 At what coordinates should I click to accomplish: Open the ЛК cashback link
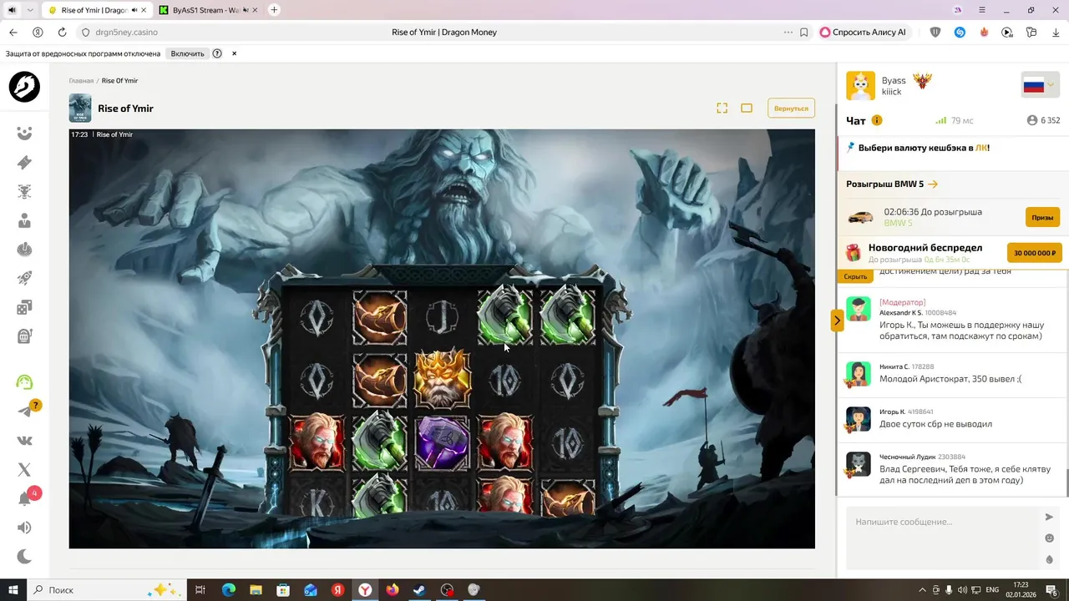tap(982, 148)
